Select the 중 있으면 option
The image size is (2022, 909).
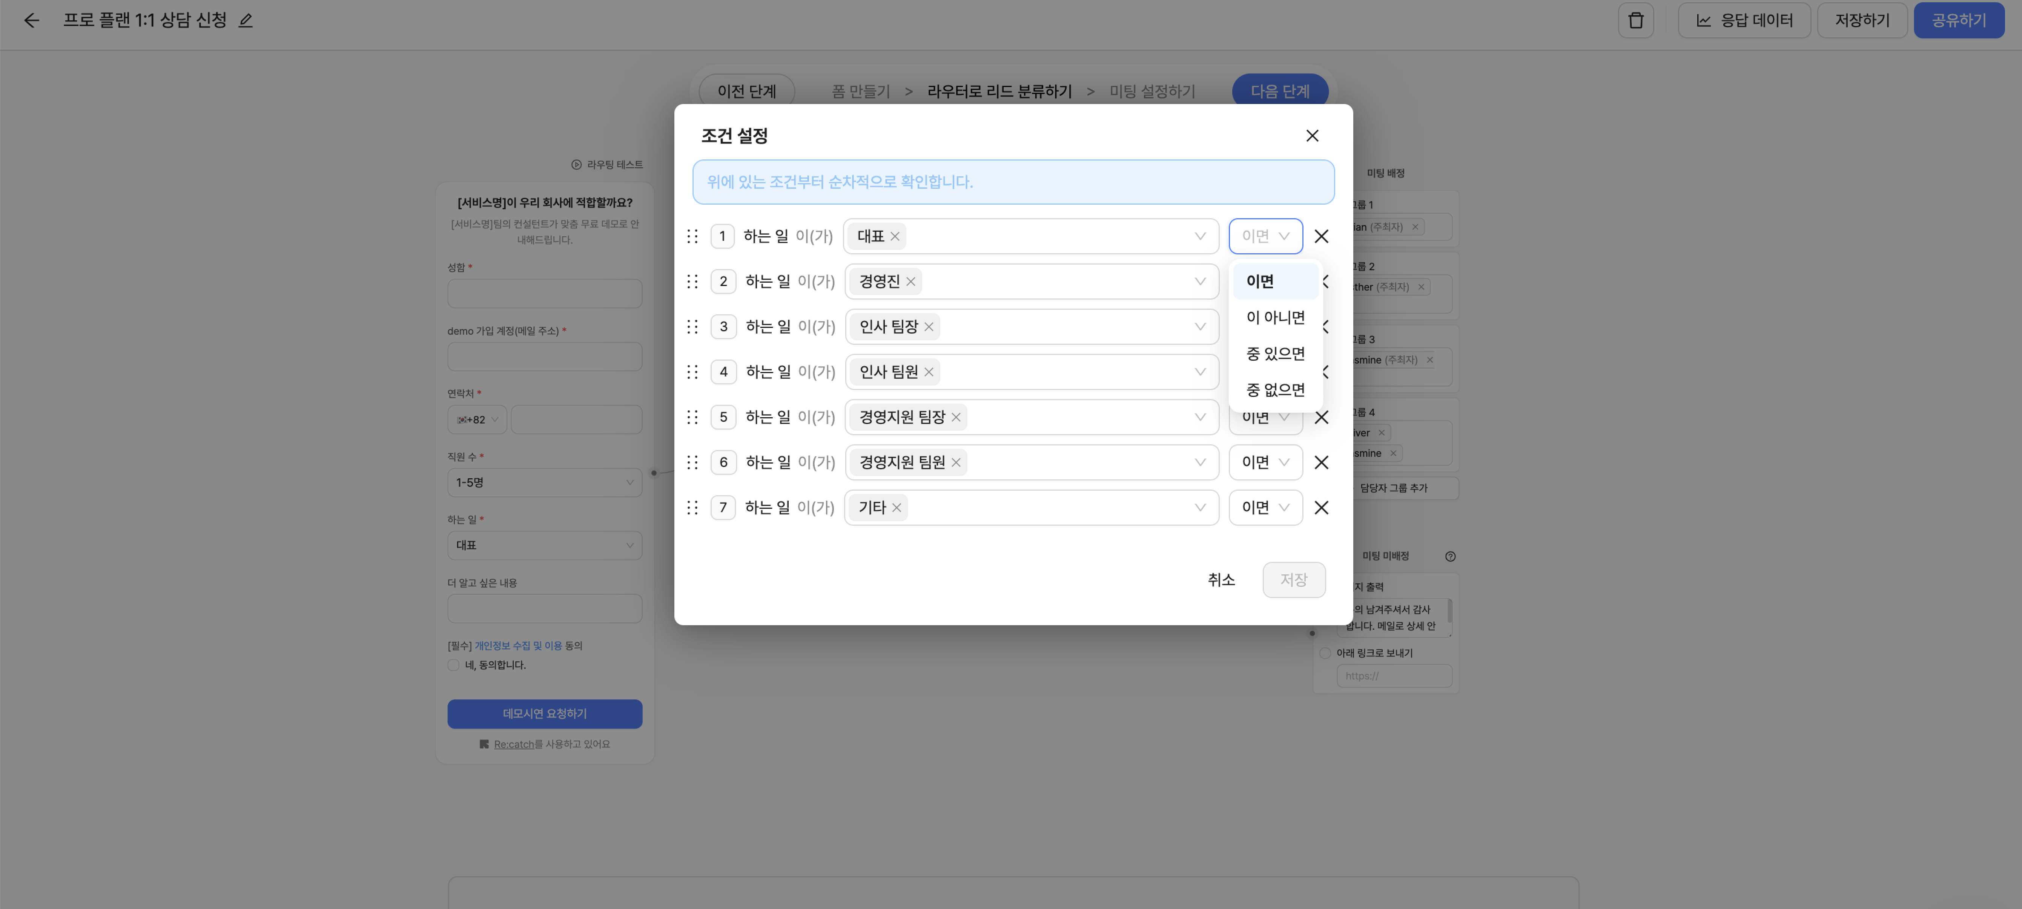pos(1275,354)
